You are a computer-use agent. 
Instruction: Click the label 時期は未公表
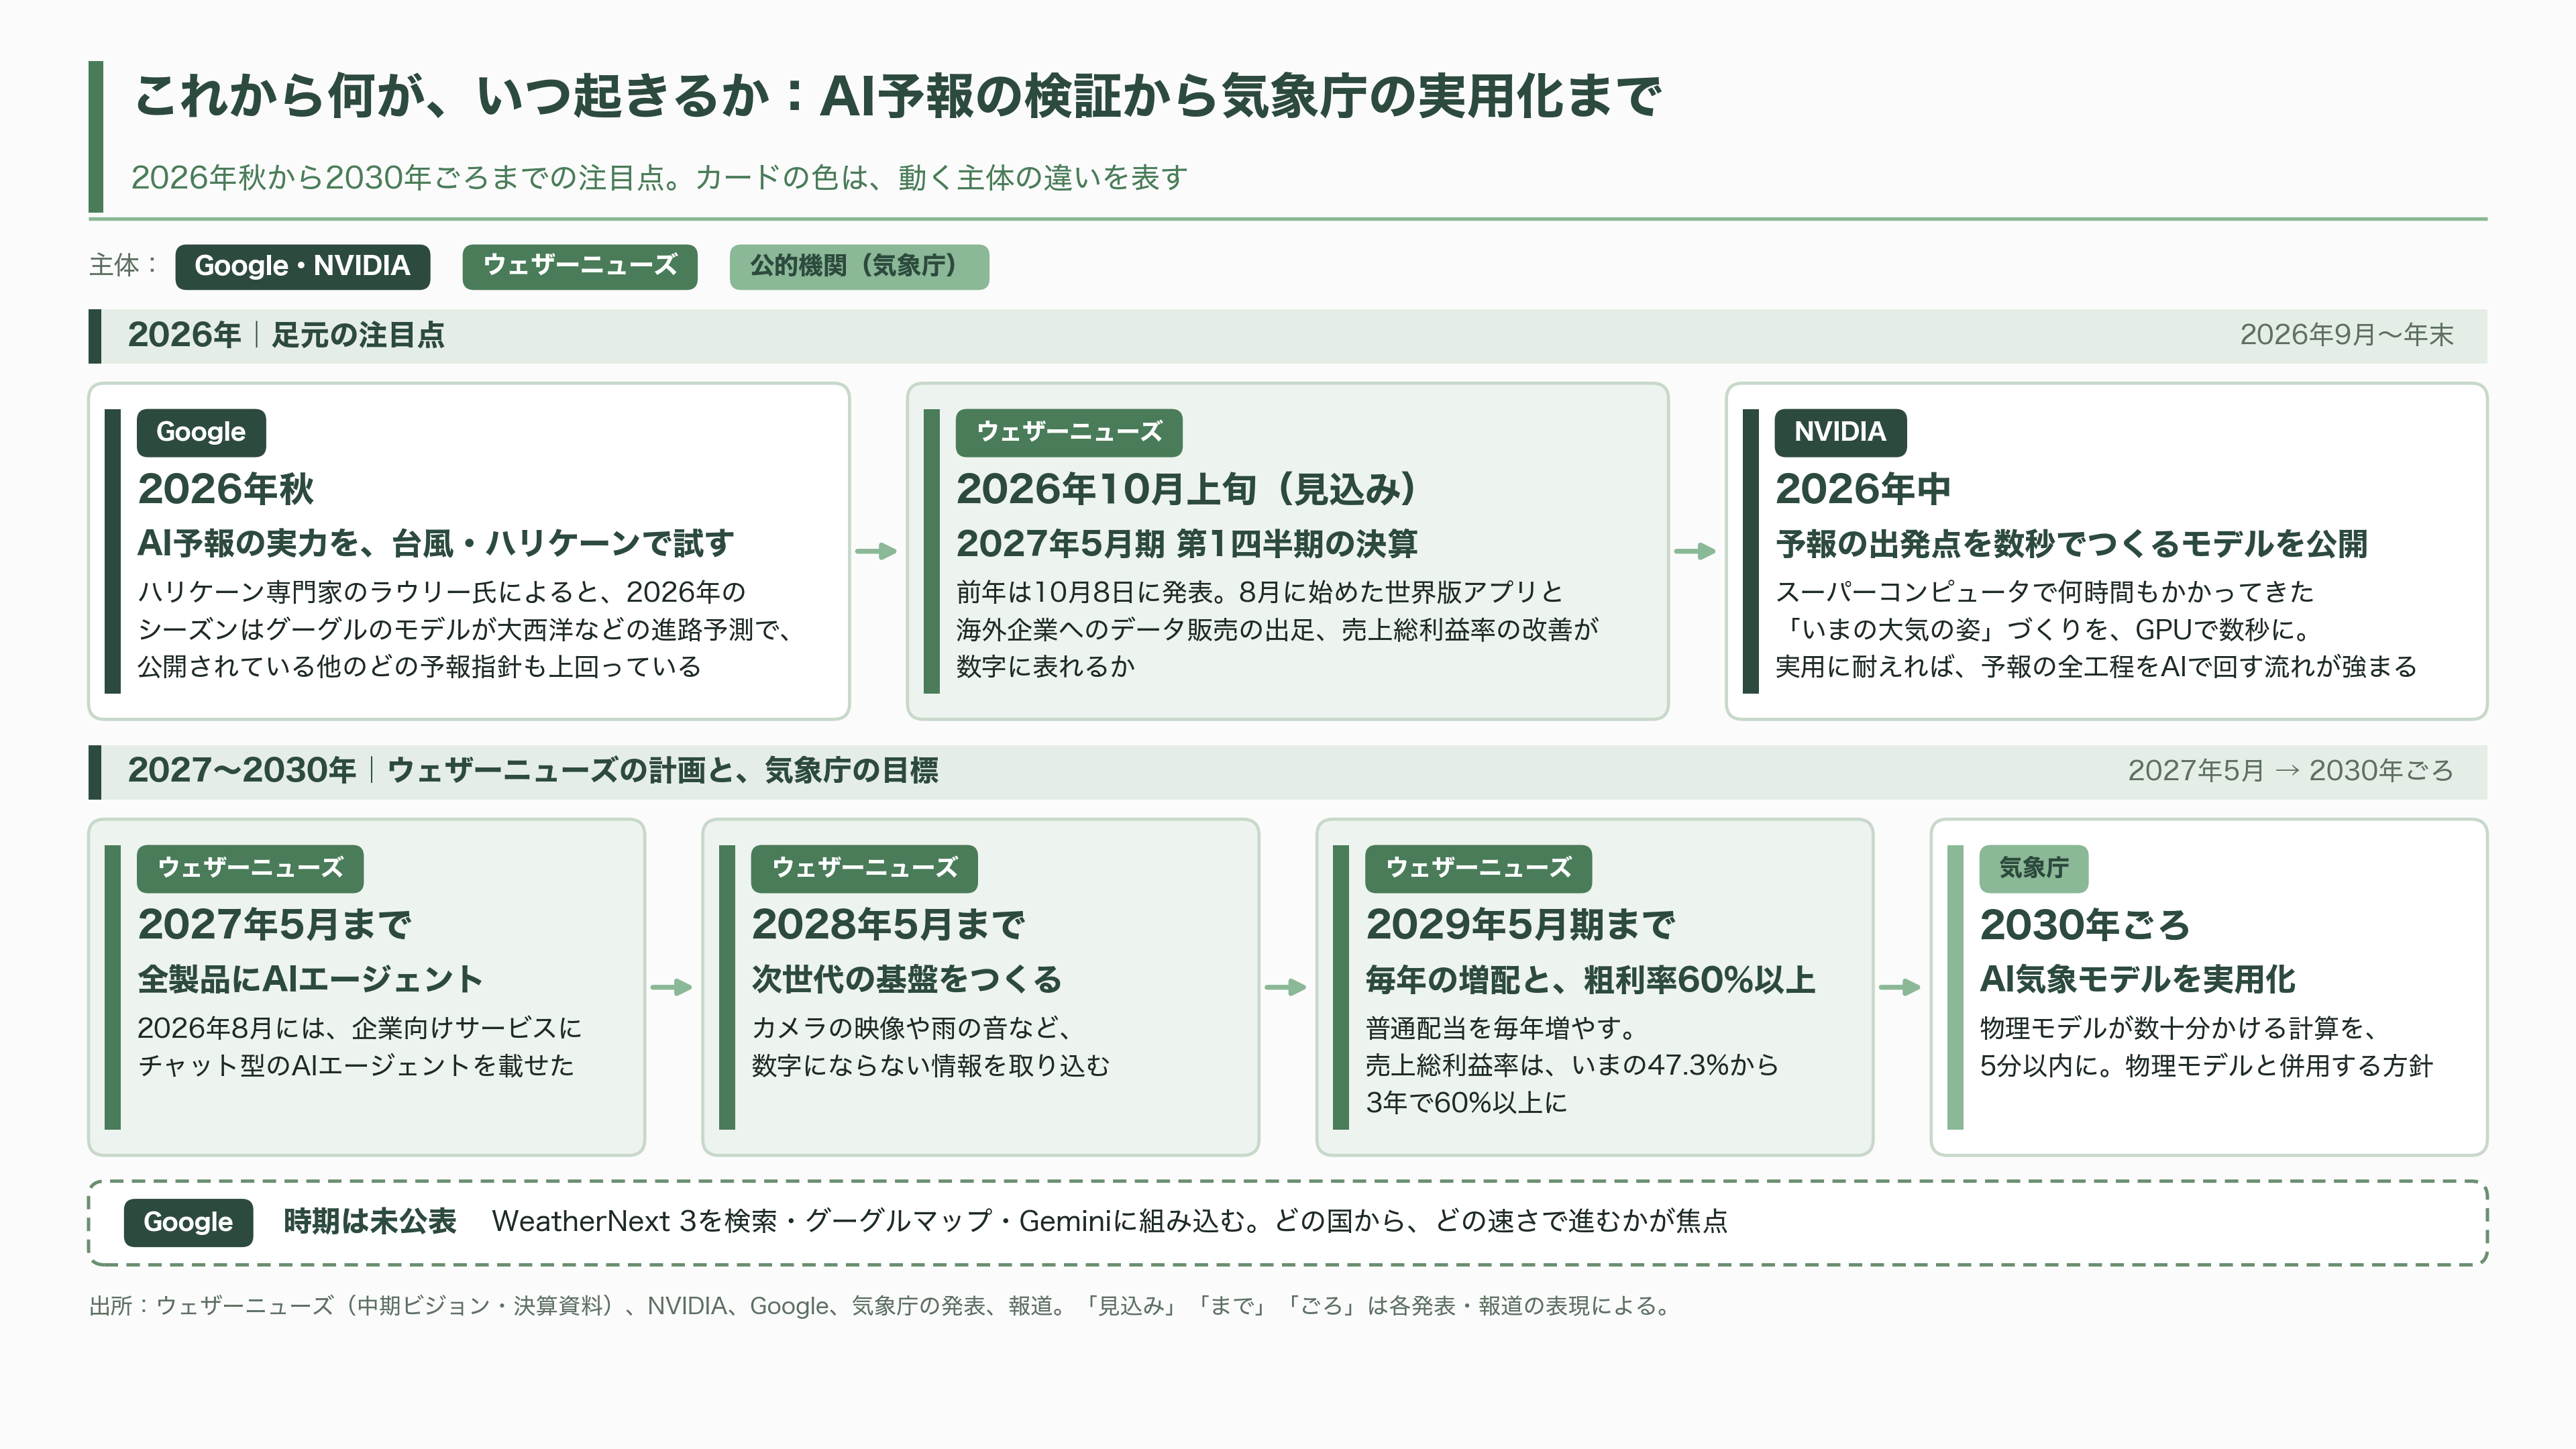click(x=370, y=1222)
